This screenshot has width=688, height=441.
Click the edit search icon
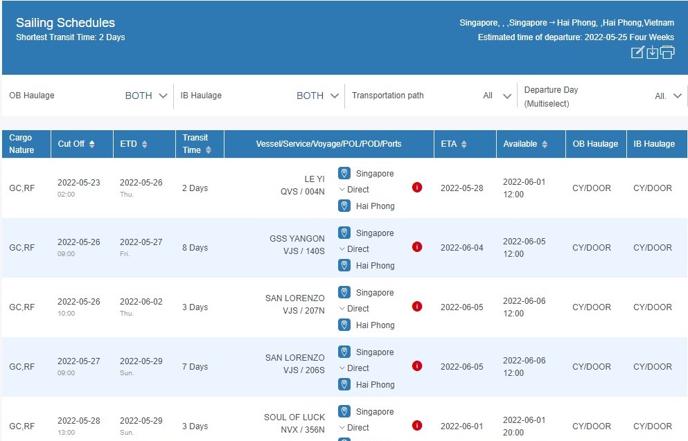637,53
